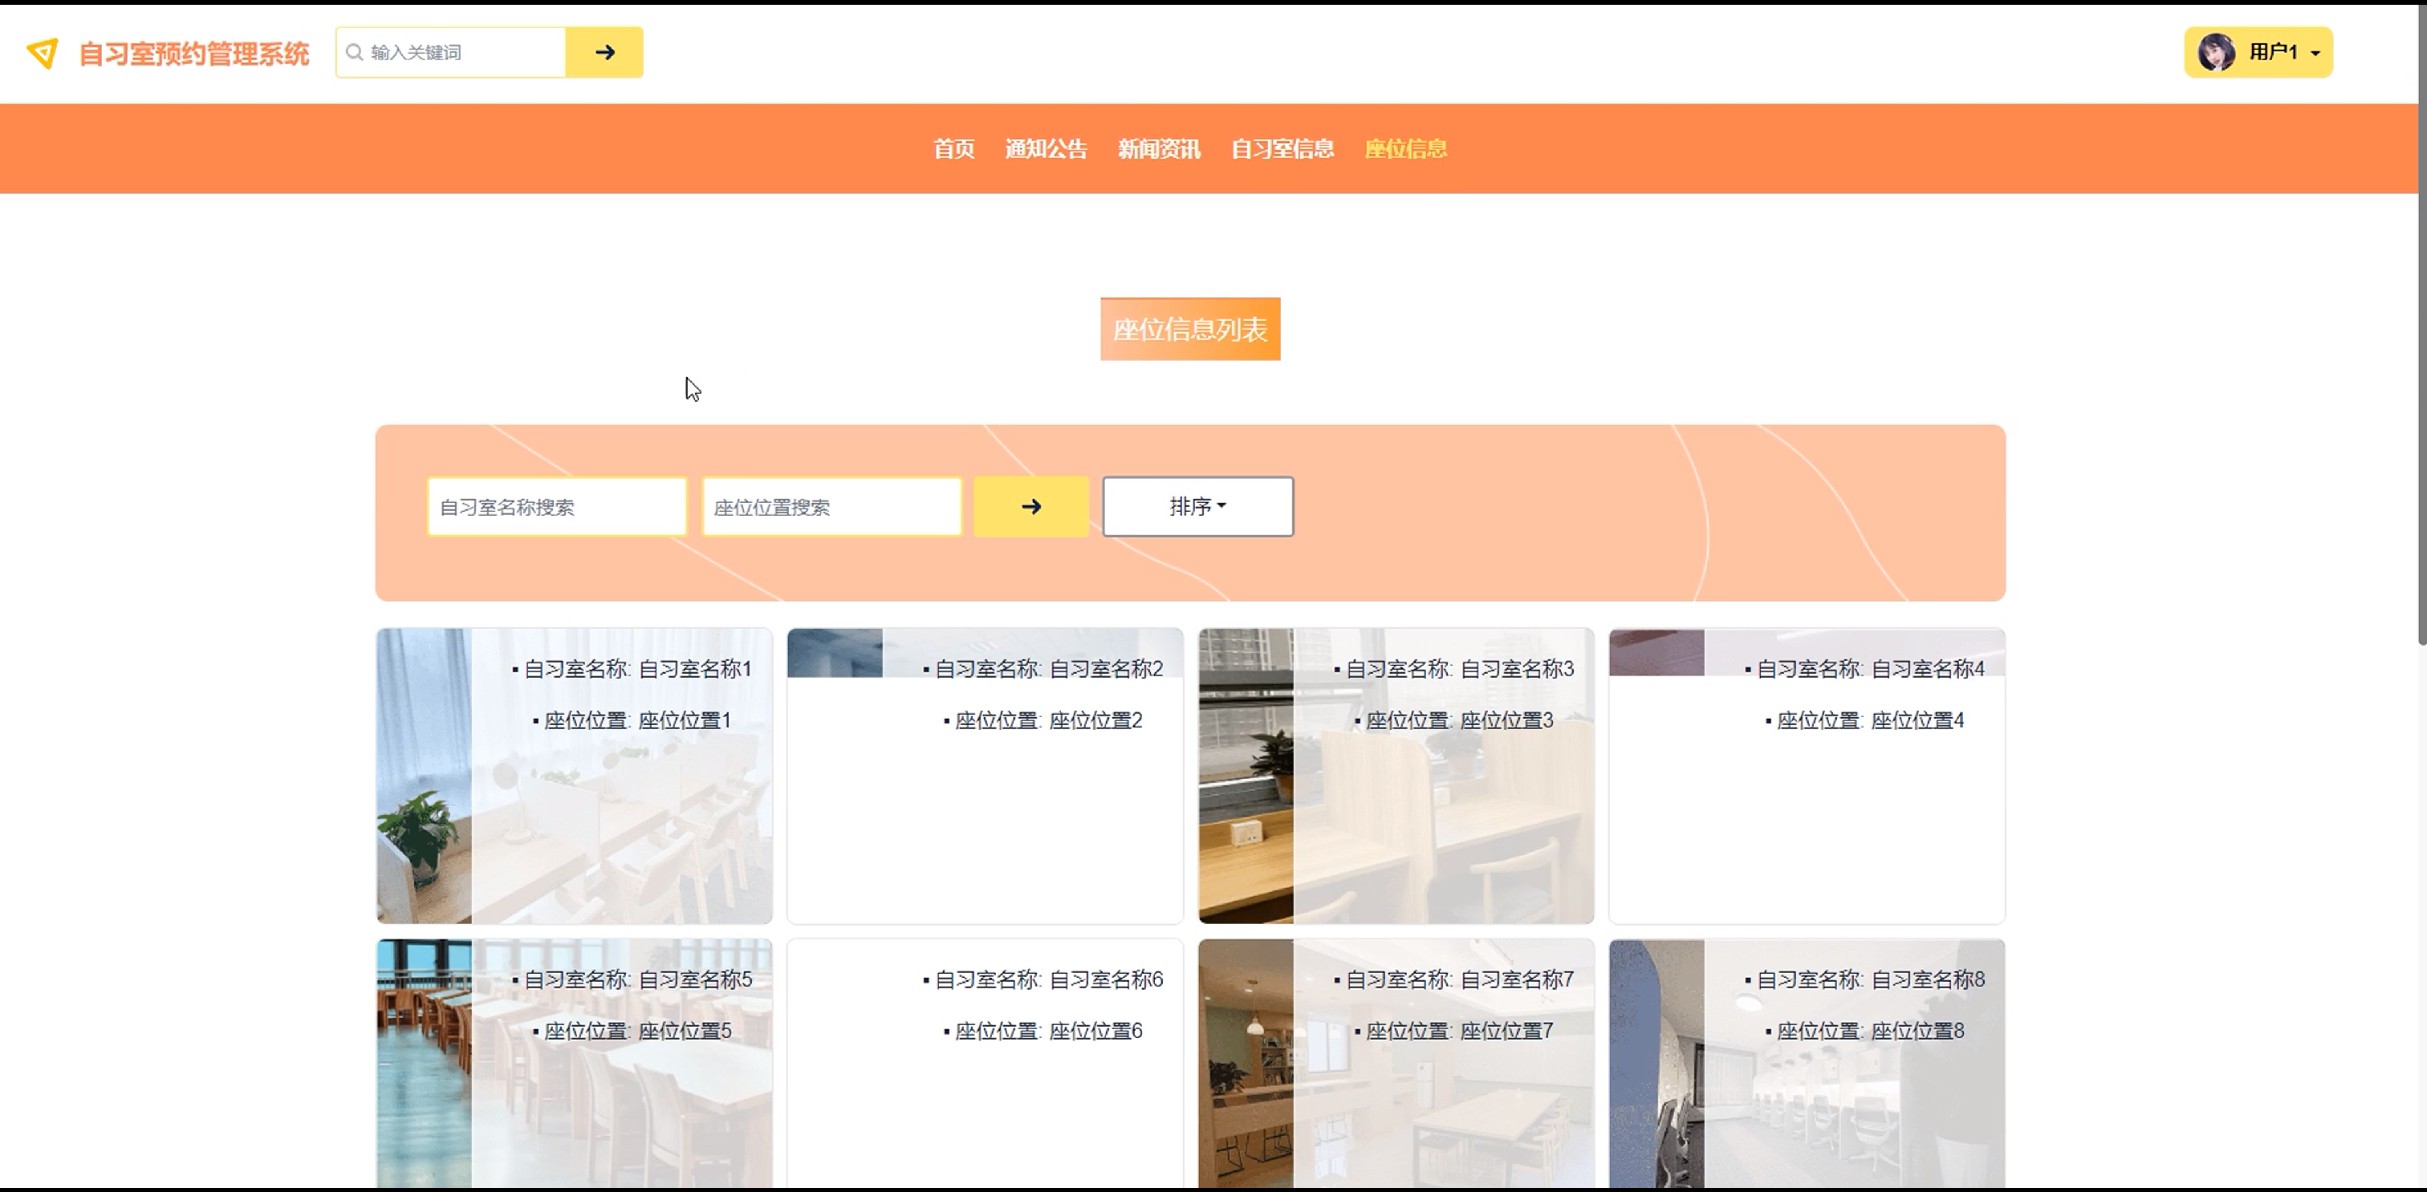Open the 自习室名称1 seat card
This screenshot has height=1192, width=2427.
(574, 776)
